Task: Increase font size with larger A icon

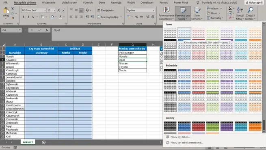Action: (59, 10)
